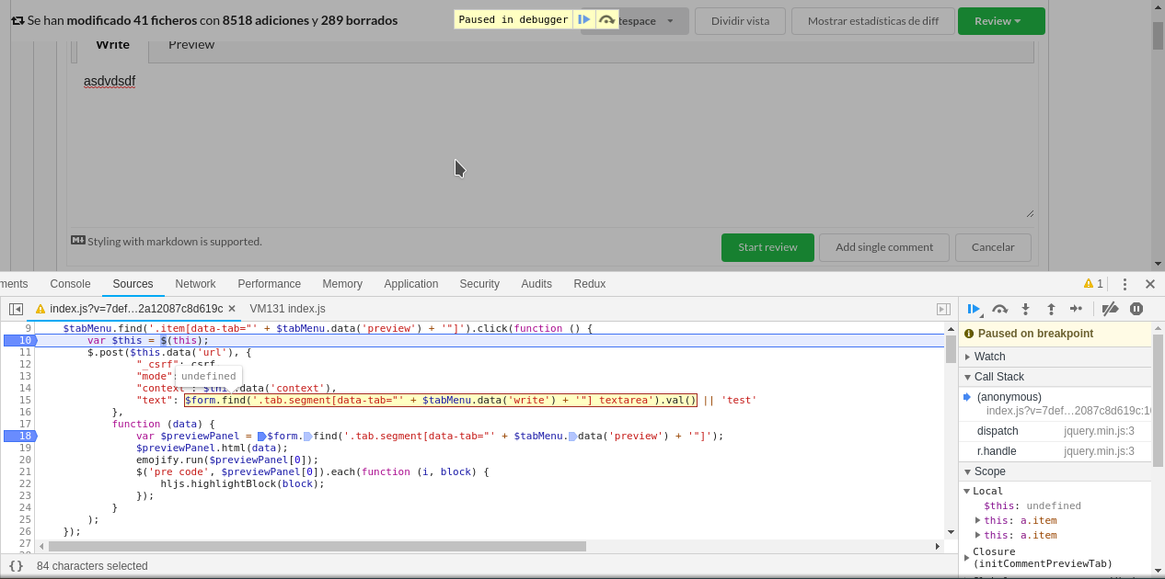Image resolution: width=1165 pixels, height=579 pixels.
Task: Select the dispatch call stack frame
Action: tap(1055, 431)
